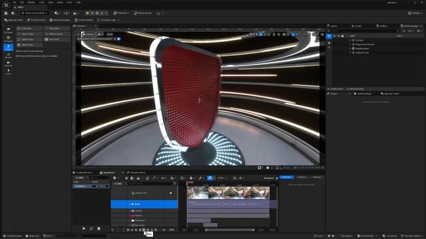Select the Cameras palette category

pyautogui.click(x=8, y=64)
